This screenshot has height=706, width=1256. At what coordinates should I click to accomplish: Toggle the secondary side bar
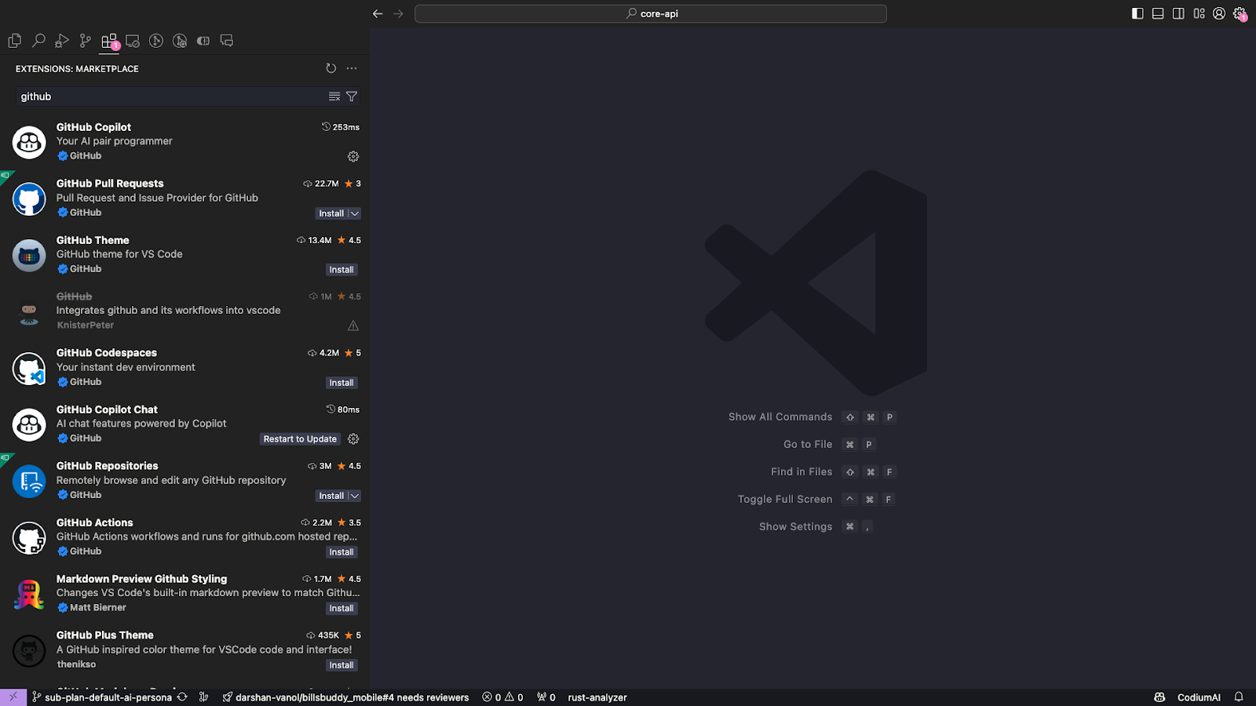coord(1178,13)
